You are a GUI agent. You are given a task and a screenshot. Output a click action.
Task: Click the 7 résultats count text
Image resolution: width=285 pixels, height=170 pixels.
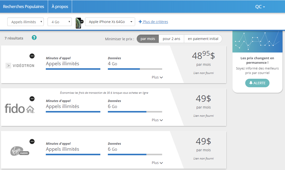point(14,38)
